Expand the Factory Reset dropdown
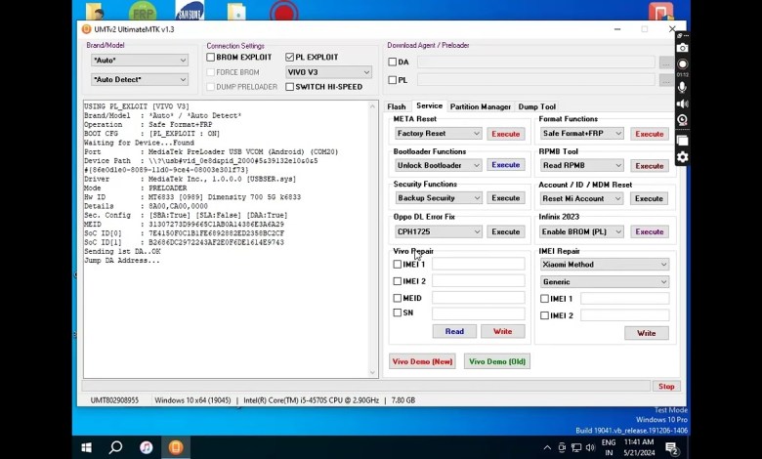 tap(439, 133)
